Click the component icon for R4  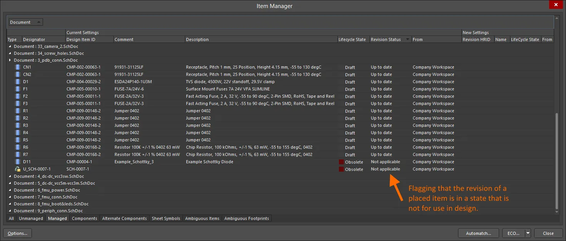pyautogui.click(x=17, y=133)
